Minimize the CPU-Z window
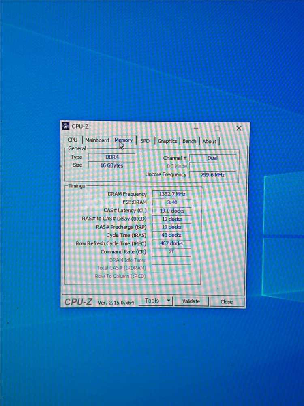 [196, 128]
